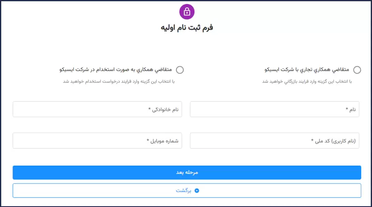This screenshot has height=207, width=372.
Task: Click the فرایند درخواست استخدام description text
Action: coord(119,82)
